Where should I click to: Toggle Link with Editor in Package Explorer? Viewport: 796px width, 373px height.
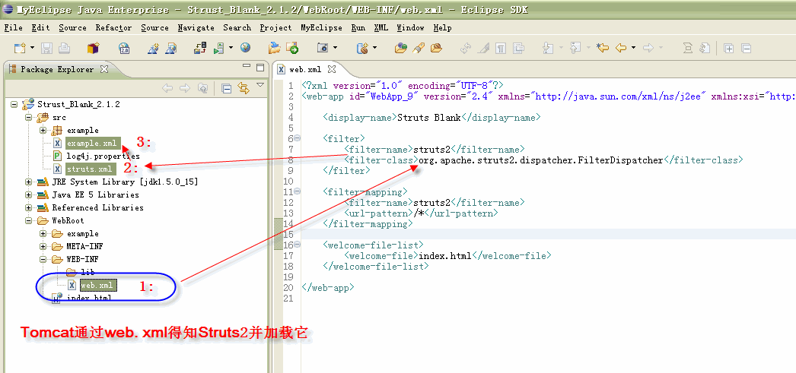pos(244,88)
